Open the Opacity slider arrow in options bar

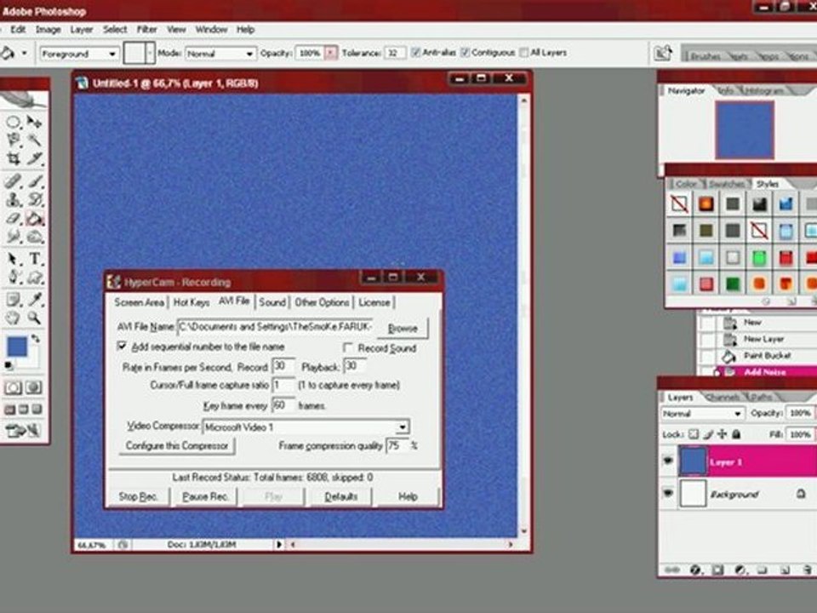(x=331, y=53)
